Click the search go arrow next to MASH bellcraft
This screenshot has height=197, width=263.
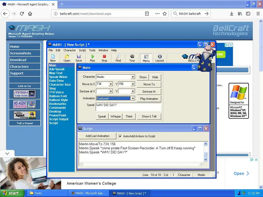(206, 14)
